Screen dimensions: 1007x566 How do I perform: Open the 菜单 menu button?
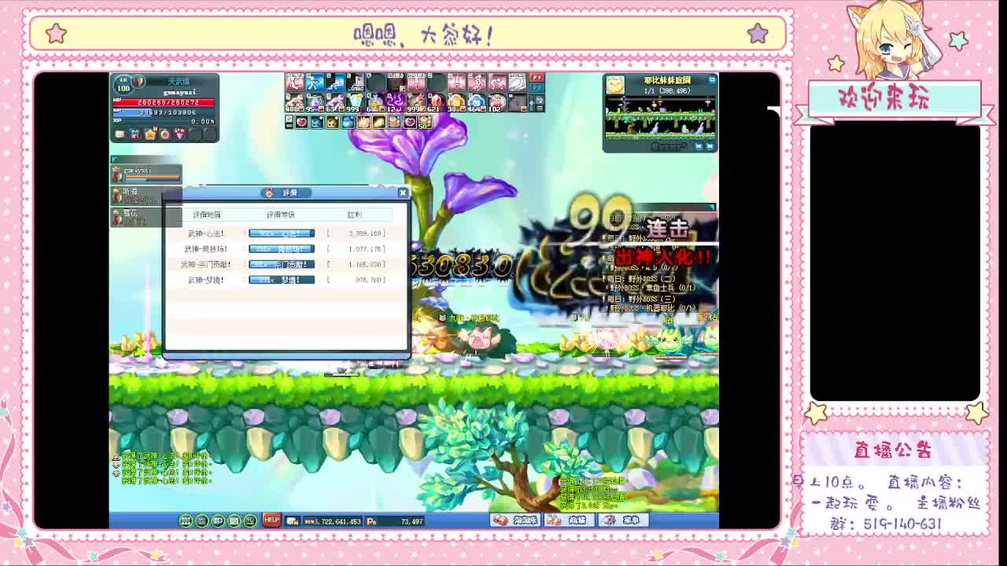point(623,520)
